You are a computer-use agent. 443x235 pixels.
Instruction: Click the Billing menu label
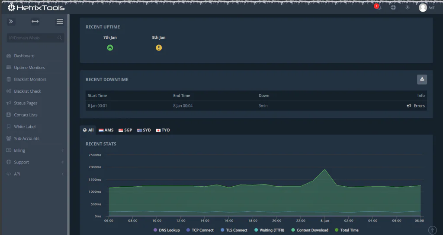pos(19,150)
